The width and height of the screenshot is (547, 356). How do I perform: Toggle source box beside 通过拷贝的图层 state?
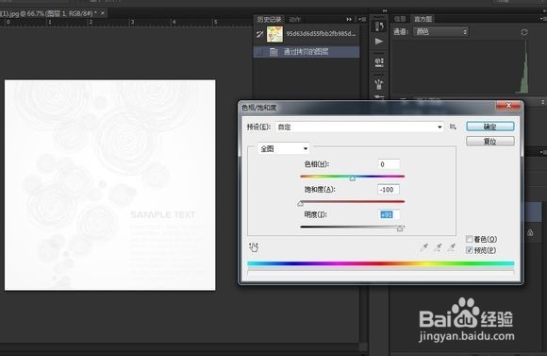[x=259, y=52]
